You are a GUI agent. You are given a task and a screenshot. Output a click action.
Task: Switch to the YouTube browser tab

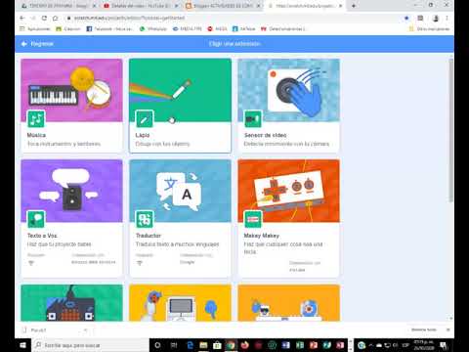[x=141, y=6]
